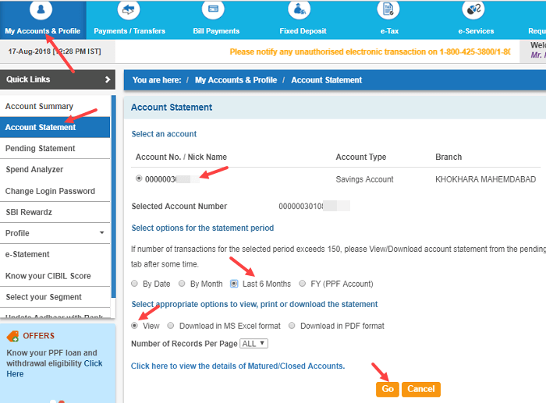Click the Fixed Deposit icon

click(x=299, y=10)
